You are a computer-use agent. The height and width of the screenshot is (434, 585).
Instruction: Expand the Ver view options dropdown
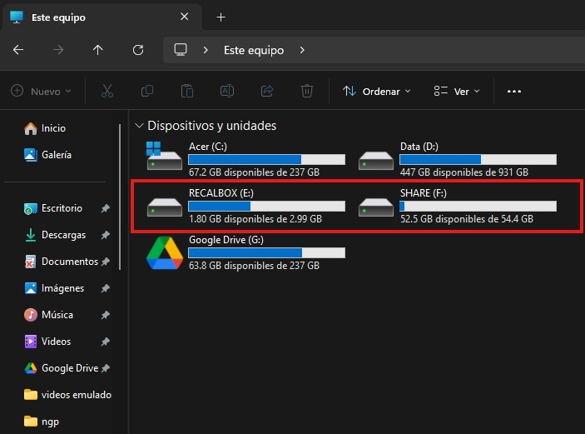pos(457,92)
